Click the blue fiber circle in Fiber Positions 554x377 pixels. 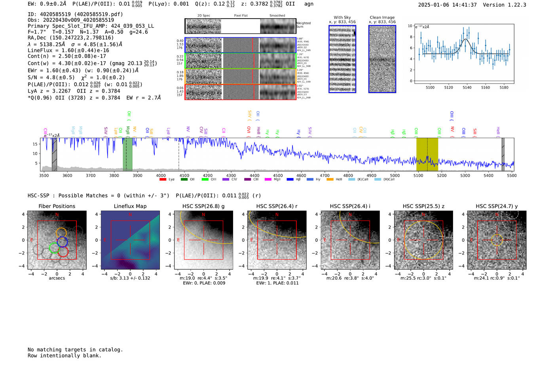62,242
